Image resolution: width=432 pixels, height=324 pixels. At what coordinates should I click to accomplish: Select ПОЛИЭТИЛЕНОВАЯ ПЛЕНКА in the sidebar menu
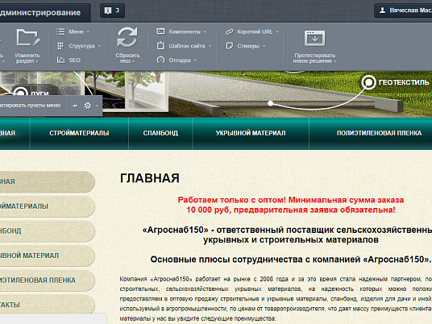(47, 280)
